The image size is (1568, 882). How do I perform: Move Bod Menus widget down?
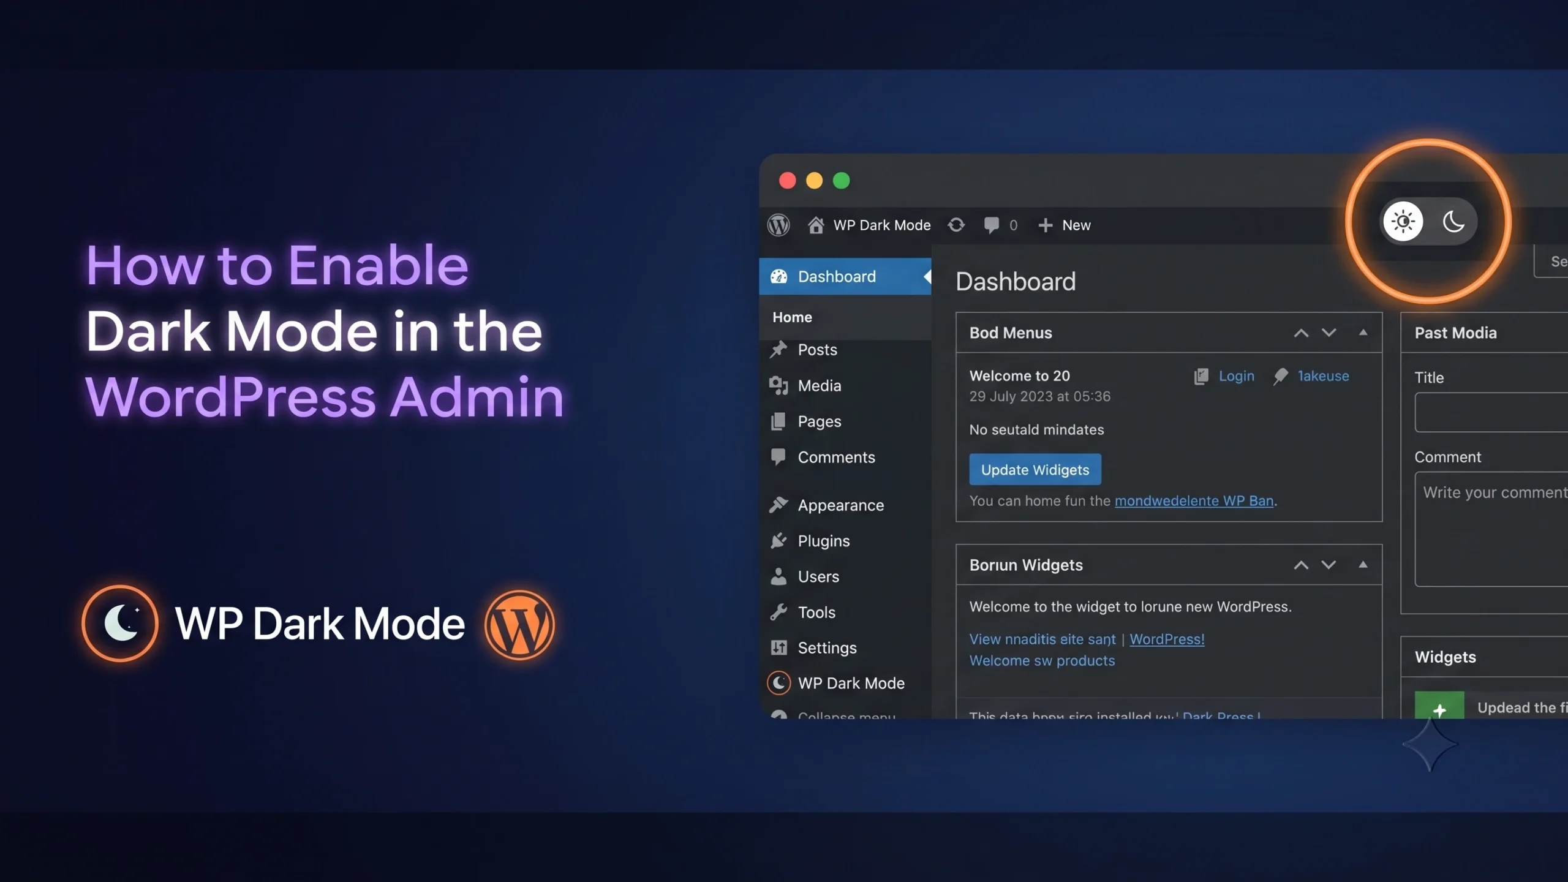point(1329,333)
